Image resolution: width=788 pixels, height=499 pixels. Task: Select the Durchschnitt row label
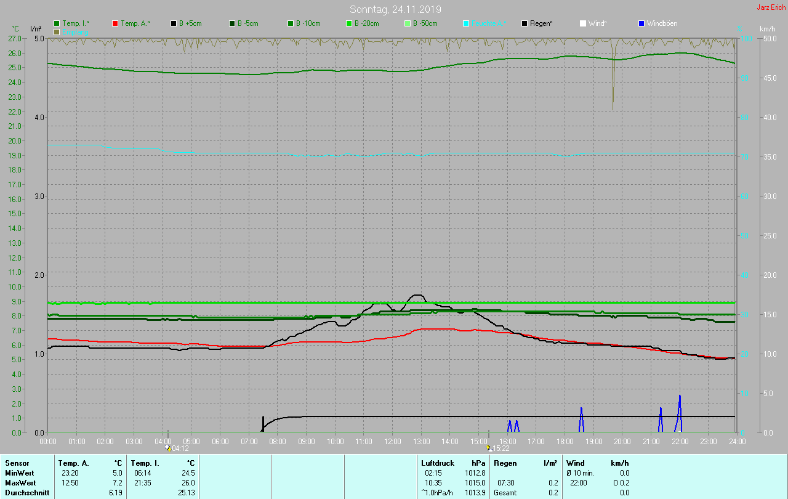tap(27, 493)
